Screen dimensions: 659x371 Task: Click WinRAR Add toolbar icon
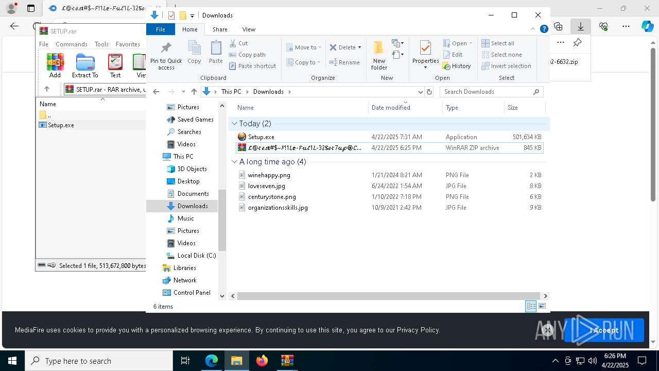[x=55, y=65]
